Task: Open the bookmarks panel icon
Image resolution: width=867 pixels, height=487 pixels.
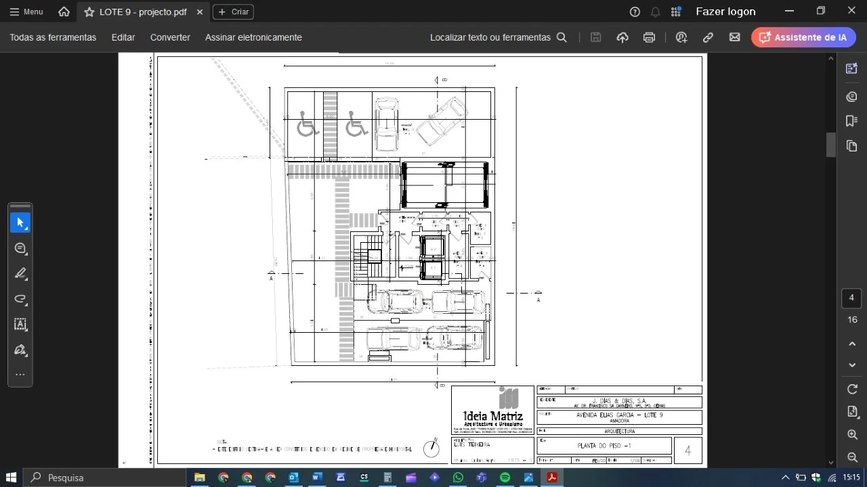Action: point(851,121)
